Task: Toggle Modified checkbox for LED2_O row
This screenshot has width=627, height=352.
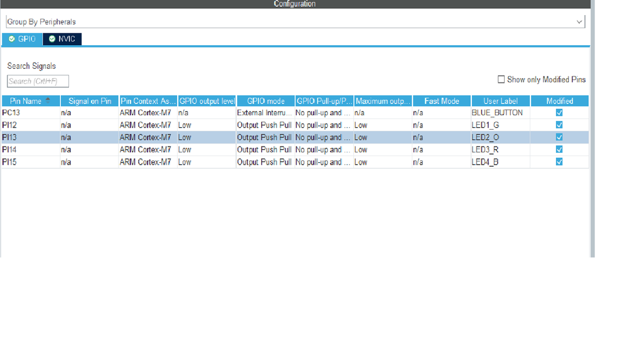Action: (x=559, y=137)
